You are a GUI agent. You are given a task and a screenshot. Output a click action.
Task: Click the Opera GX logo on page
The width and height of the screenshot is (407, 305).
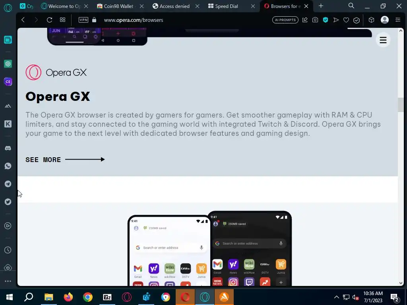56,72
